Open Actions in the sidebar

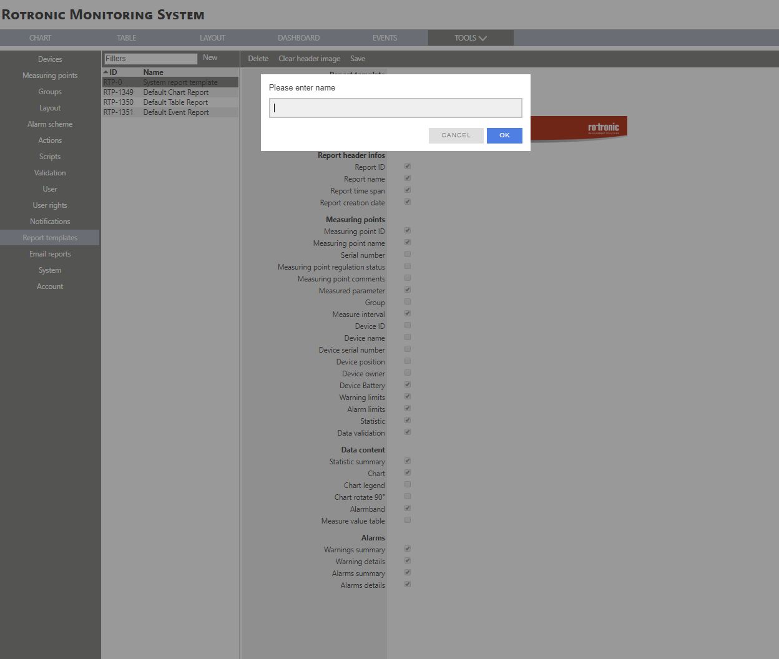pos(50,140)
